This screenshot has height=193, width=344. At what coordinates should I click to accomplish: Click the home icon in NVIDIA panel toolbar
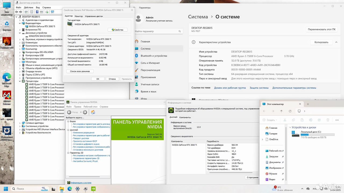pyautogui.click(x=93, y=112)
